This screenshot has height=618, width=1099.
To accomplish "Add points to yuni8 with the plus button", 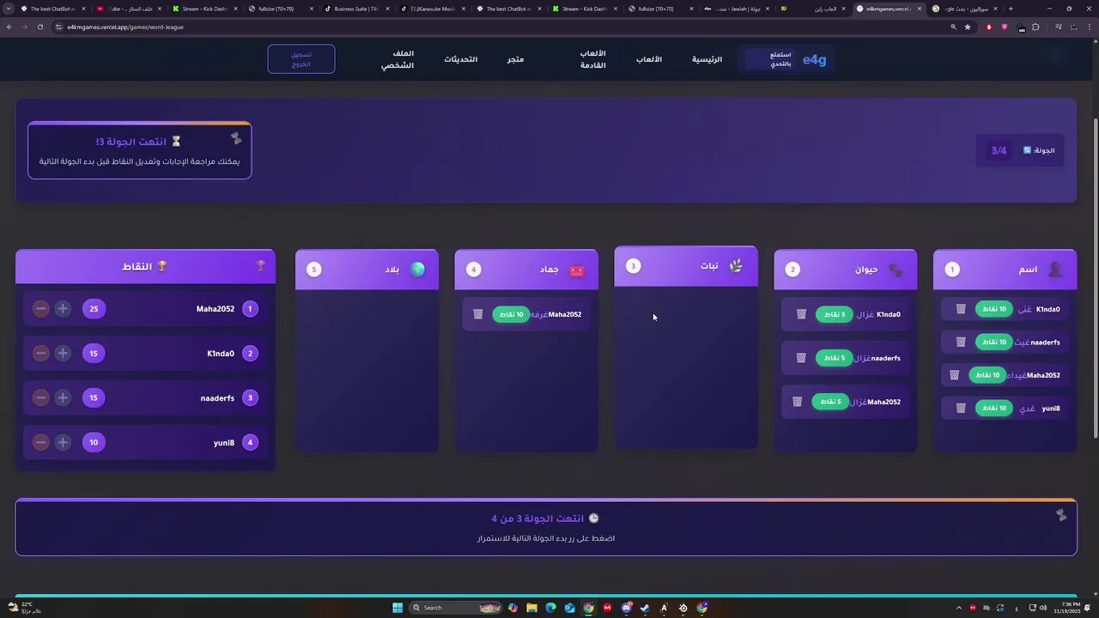I will click(x=63, y=442).
